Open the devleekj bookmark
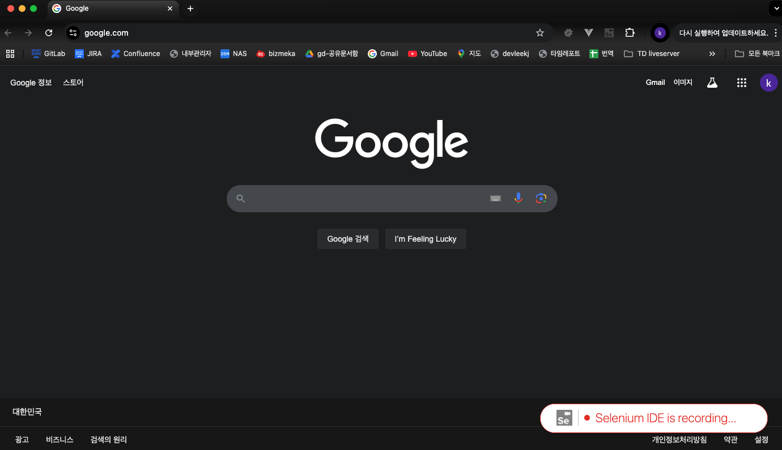This screenshot has height=450, width=782. 509,54
